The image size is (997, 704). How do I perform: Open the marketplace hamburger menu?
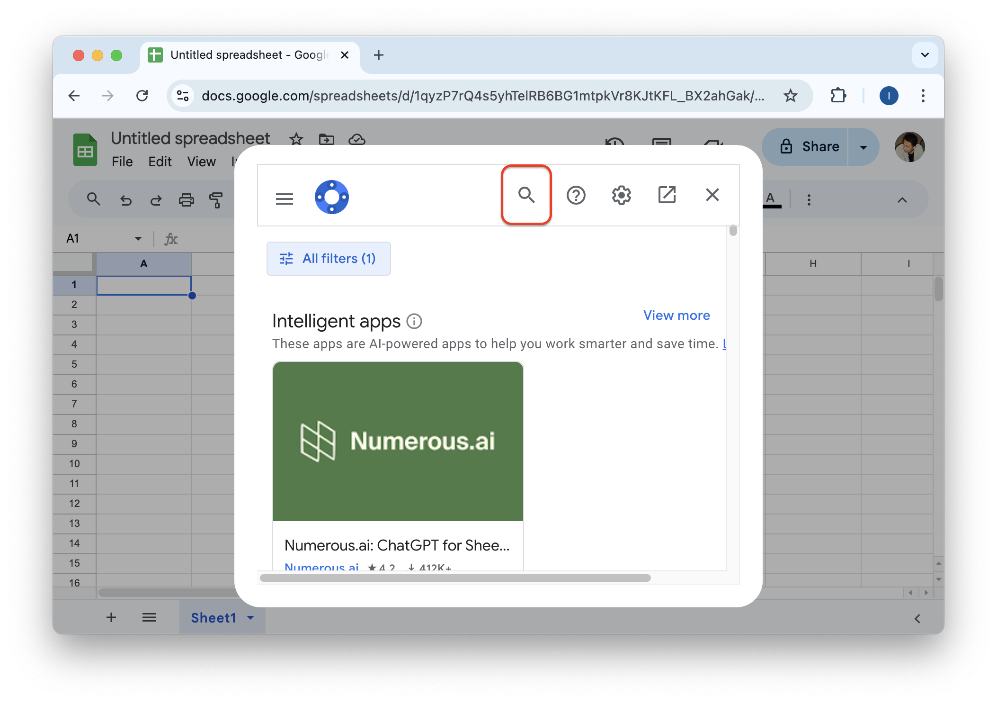[x=284, y=199]
